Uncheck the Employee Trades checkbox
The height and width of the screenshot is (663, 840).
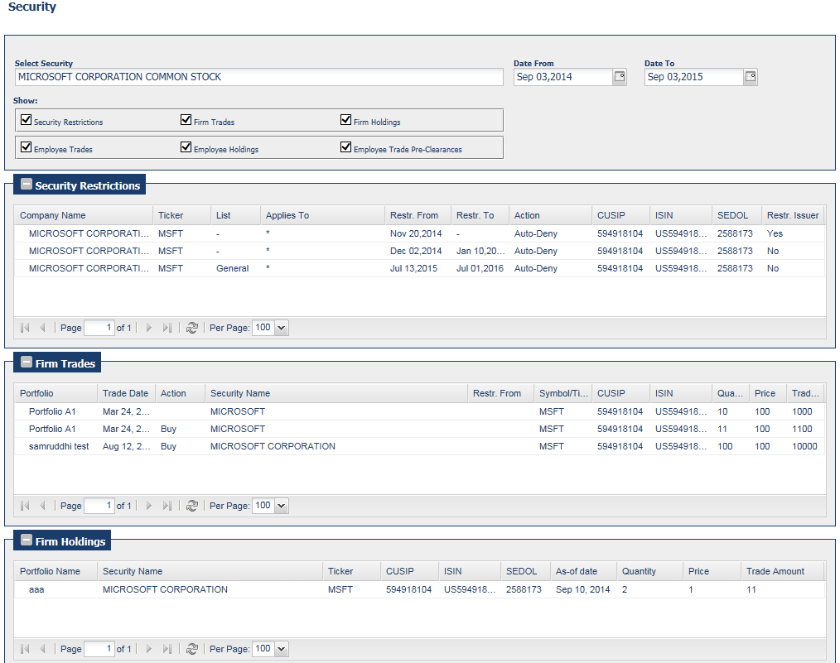26,147
